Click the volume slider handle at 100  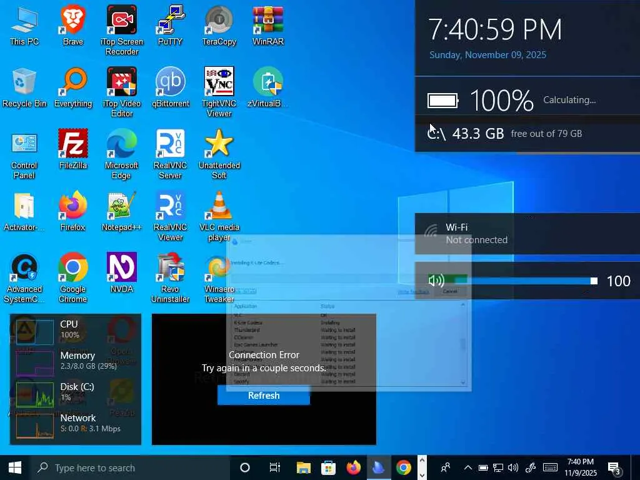point(594,281)
